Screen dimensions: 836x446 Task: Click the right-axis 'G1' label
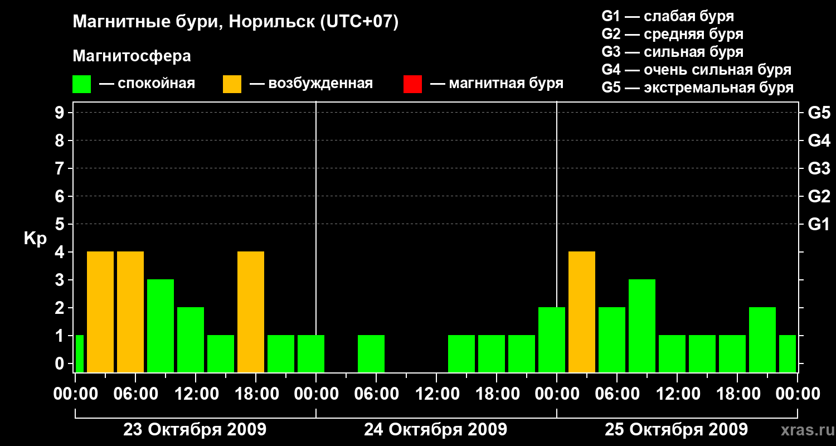click(x=819, y=224)
